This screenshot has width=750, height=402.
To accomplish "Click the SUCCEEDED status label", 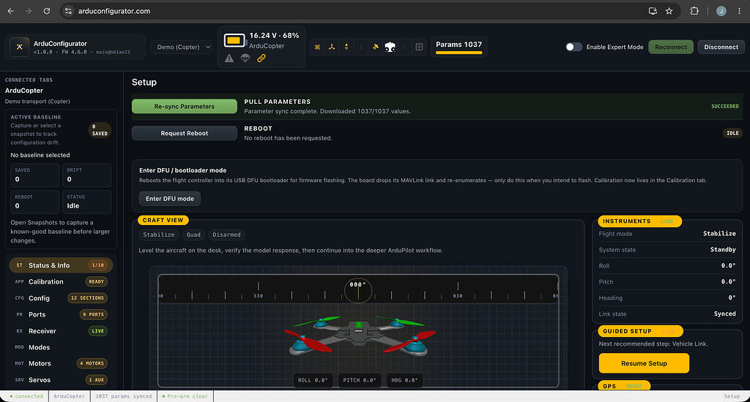I will pyautogui.click(x=724, y=107).
